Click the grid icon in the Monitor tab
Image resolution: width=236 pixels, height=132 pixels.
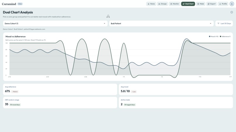pos(171,4)
